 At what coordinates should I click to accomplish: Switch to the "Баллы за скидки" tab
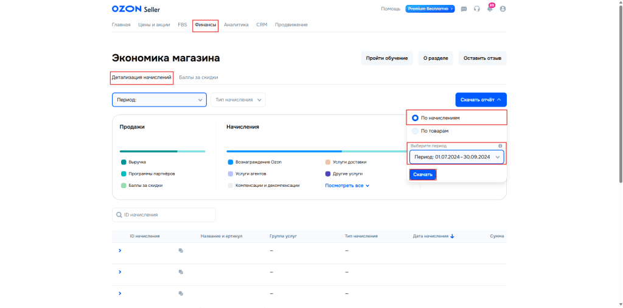[x=198, y=77]
